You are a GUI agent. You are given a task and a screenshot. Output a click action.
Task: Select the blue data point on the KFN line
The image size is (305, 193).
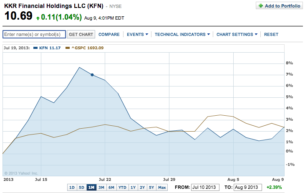click(x=92, y=75)
